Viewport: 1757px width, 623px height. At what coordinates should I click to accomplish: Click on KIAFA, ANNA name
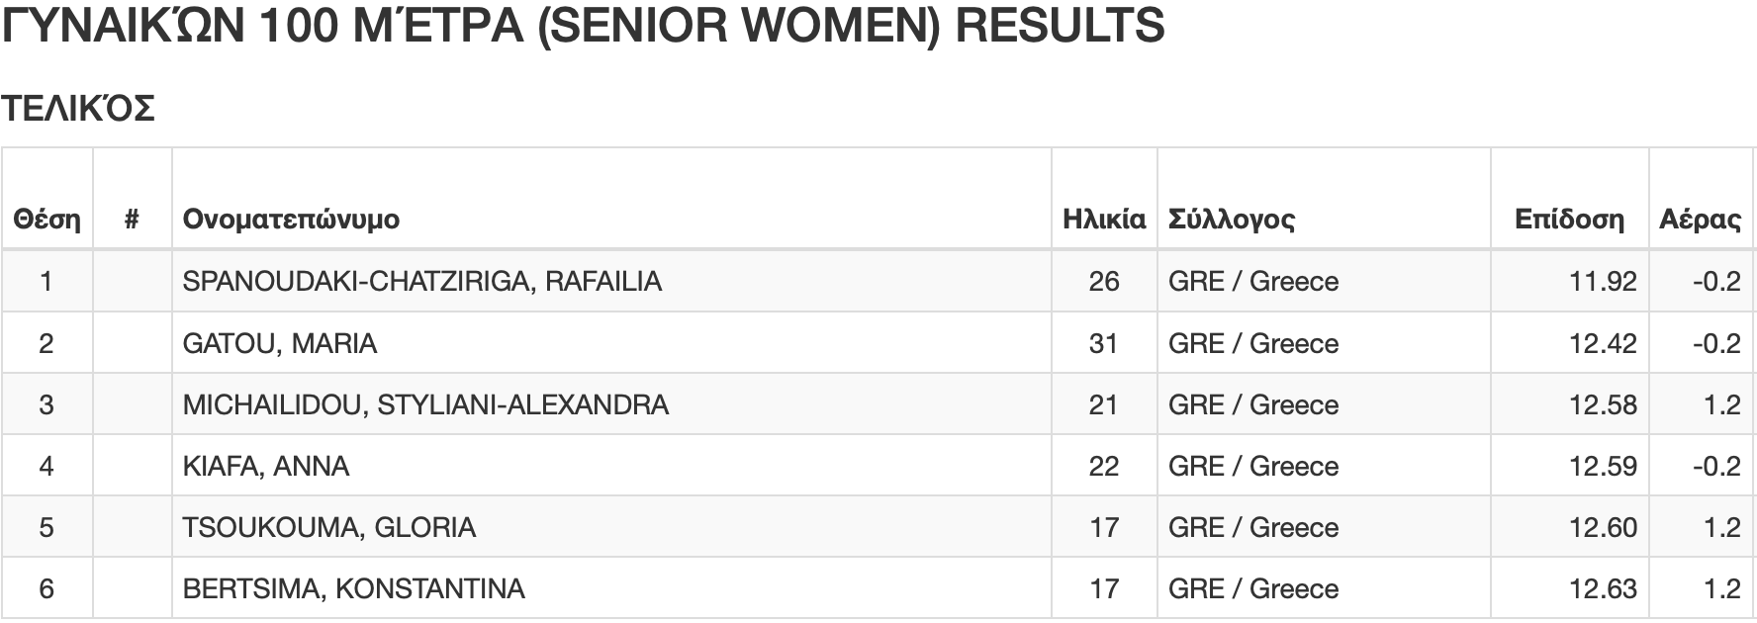coord(266,466)
